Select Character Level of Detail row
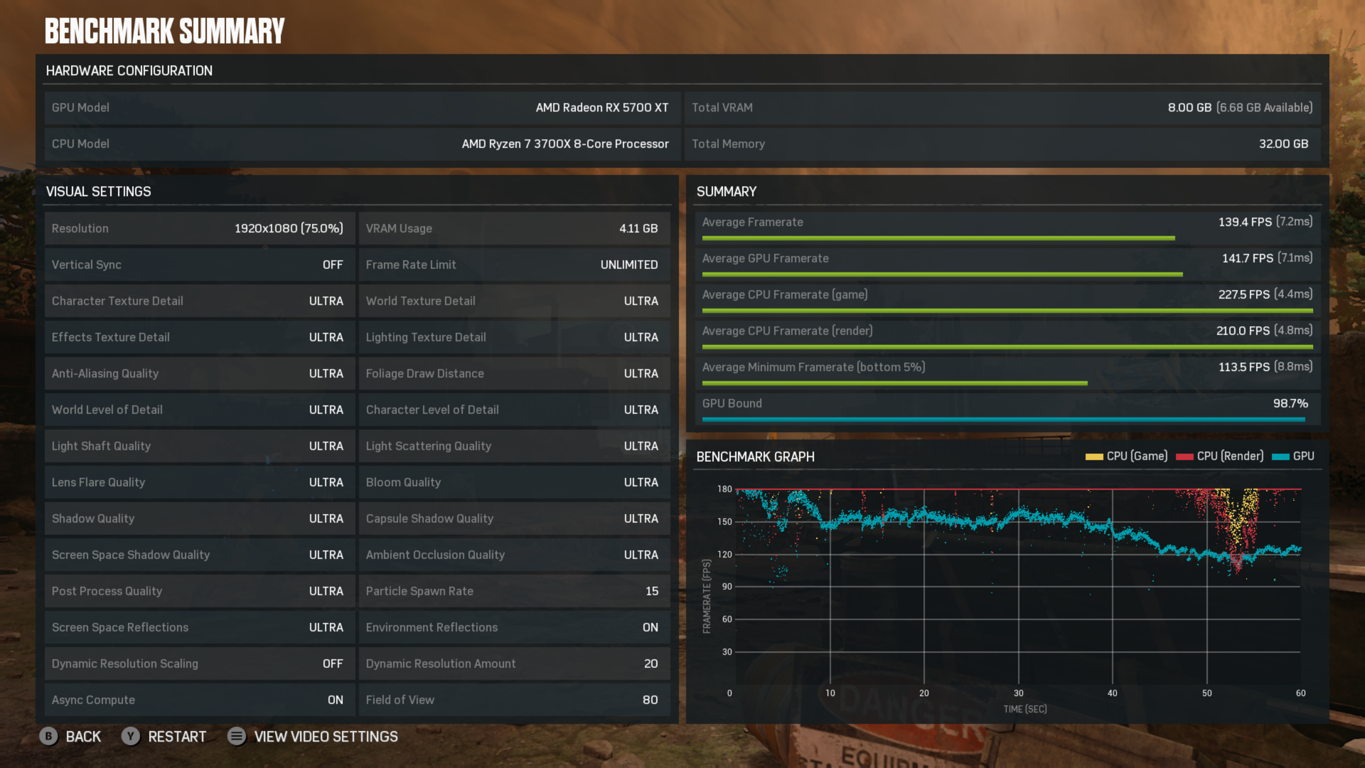This screenshot has width=1365, height=768. pos(515,410)
